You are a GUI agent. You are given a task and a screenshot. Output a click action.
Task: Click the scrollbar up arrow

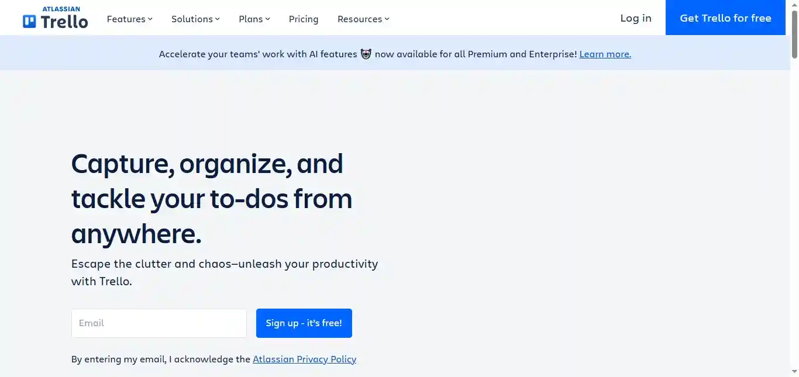tap(794, 4)
